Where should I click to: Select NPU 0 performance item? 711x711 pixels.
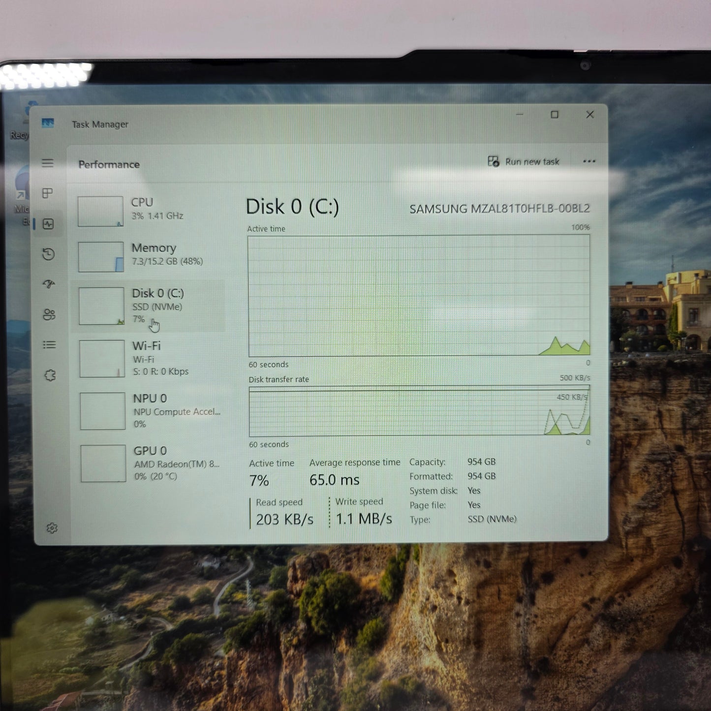(x=151, y=411)
